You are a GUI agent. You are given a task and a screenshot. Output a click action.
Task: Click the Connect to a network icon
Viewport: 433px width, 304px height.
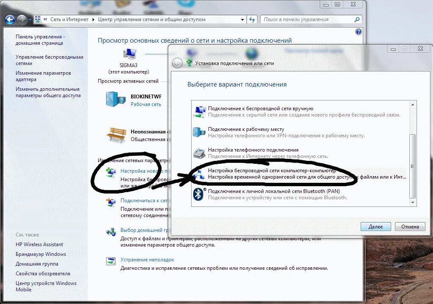click(x=111, y=202)
